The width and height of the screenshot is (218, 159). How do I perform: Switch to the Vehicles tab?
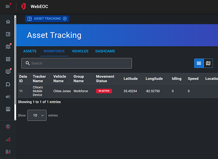click(x=80, y=51)
